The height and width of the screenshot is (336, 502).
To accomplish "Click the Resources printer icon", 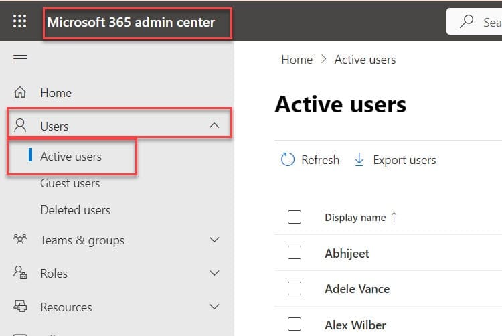I will point(20,306).
